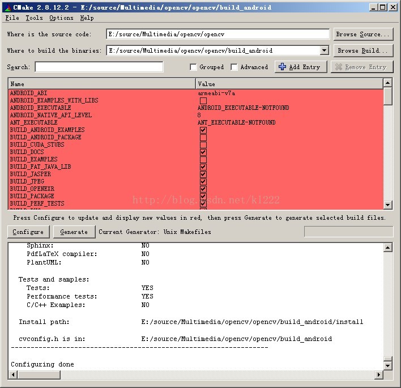Minimize the CMake window
Viewport: 401px width, 388px height.
[373, 7]
